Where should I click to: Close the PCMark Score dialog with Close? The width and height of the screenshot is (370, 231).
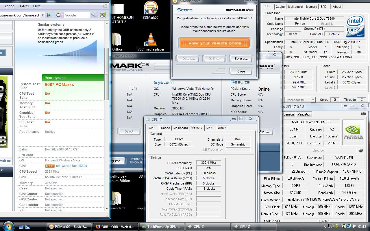[241, 71]
